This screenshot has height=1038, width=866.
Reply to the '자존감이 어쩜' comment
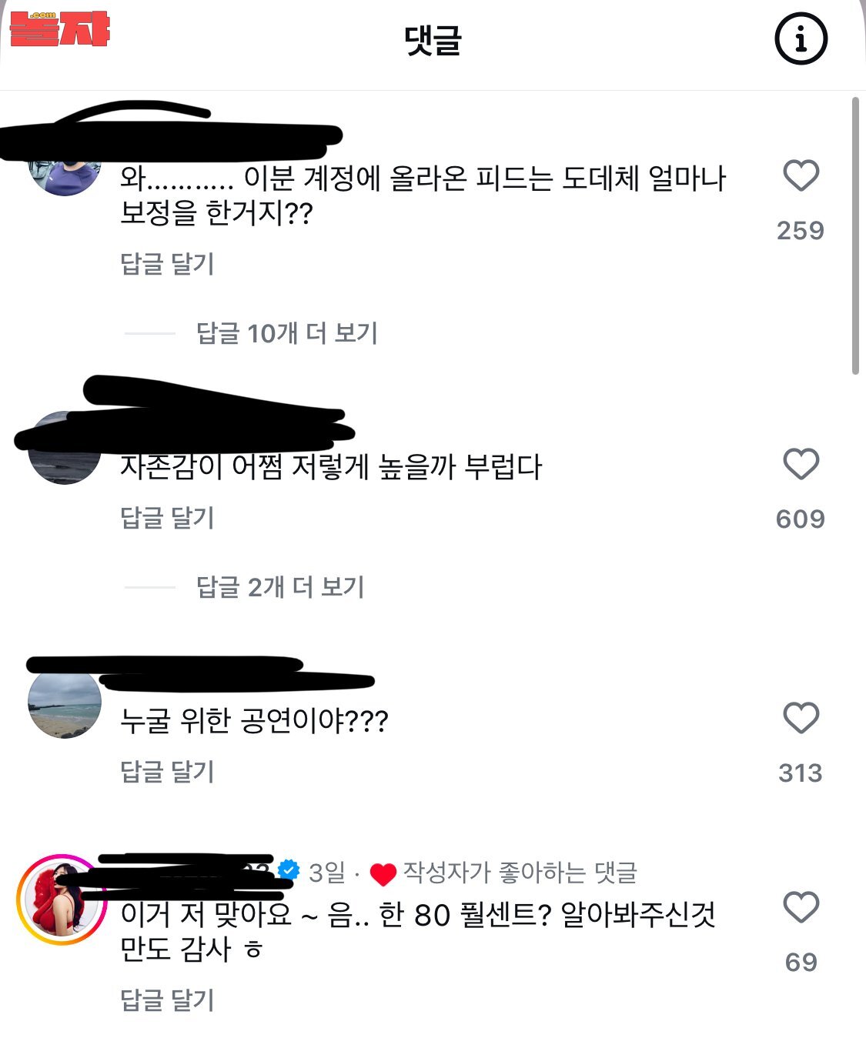(x=167, y=518)
